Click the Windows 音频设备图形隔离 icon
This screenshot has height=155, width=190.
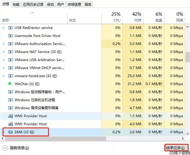coord(10,108)
